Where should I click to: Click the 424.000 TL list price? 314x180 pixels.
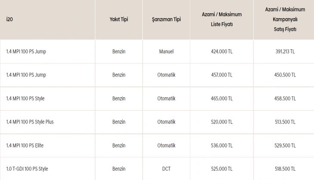[222, 51]
